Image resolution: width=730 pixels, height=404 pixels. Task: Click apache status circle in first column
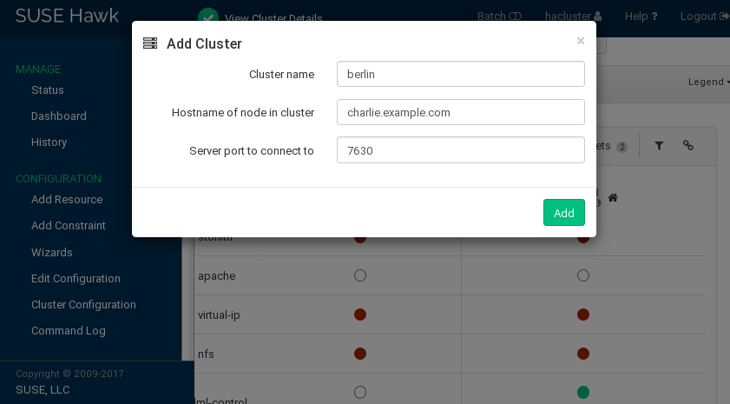(x=360, y=275)
